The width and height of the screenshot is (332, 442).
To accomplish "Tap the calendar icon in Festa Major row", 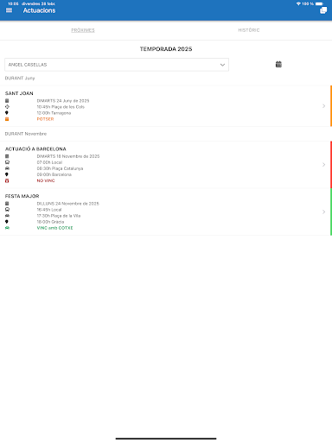I will pos(7,204).
